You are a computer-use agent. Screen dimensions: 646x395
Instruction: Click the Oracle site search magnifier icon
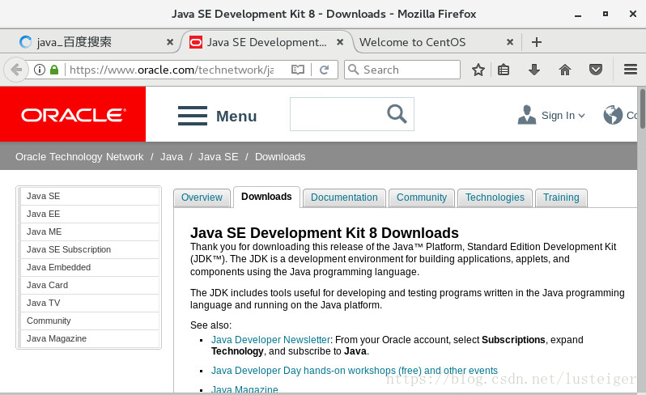pos(397,113)
